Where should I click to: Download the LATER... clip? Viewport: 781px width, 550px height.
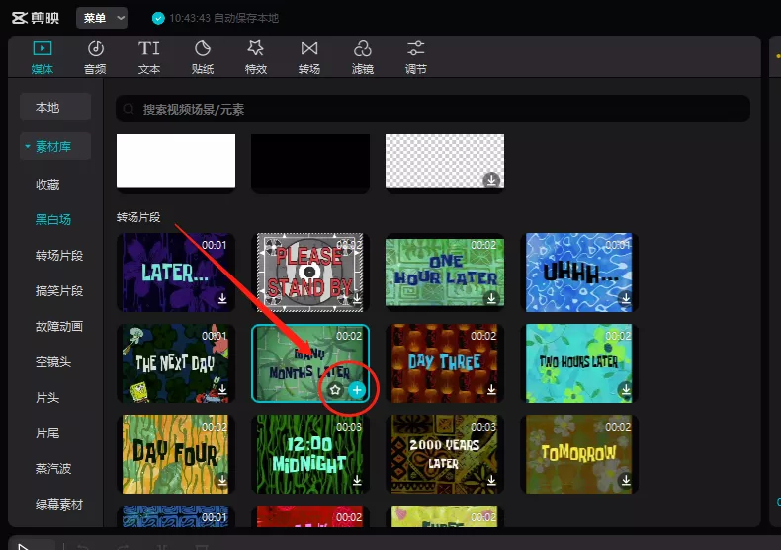(222, 298)
